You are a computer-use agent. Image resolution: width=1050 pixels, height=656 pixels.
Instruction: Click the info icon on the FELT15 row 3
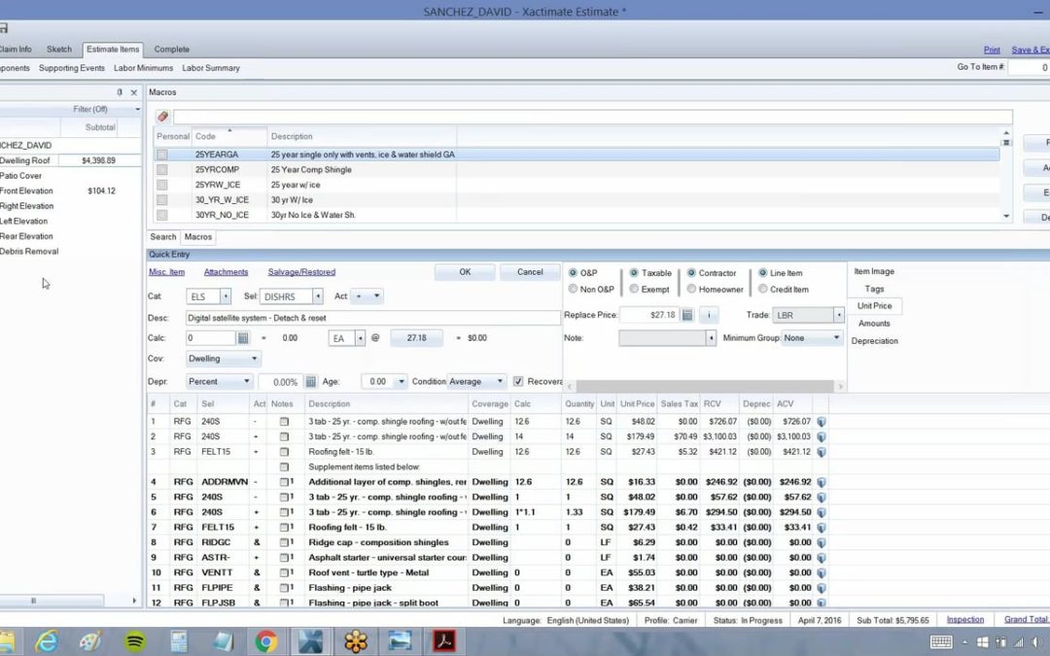click(x=821, y=452)
